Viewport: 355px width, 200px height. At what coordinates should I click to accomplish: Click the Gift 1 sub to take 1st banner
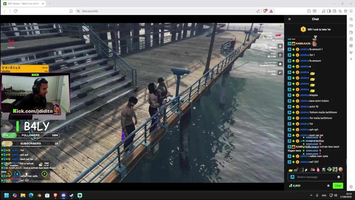point(316,29)
